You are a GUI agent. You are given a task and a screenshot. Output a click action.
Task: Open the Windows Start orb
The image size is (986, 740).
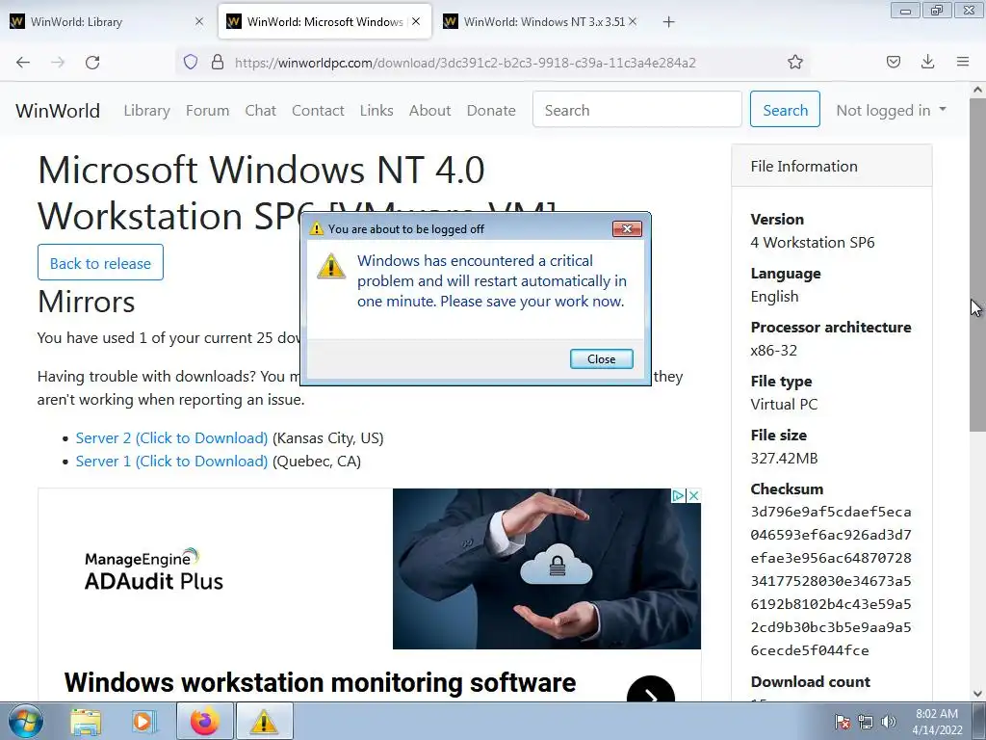pos(26,721)
